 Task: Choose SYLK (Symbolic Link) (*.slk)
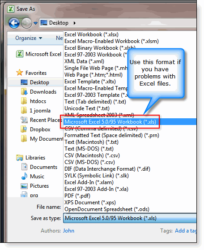[x=97, y=175]
